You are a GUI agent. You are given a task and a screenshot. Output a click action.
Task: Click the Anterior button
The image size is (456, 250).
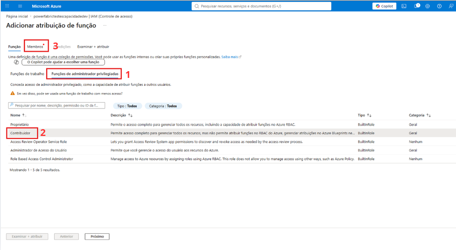pos(66,236)
